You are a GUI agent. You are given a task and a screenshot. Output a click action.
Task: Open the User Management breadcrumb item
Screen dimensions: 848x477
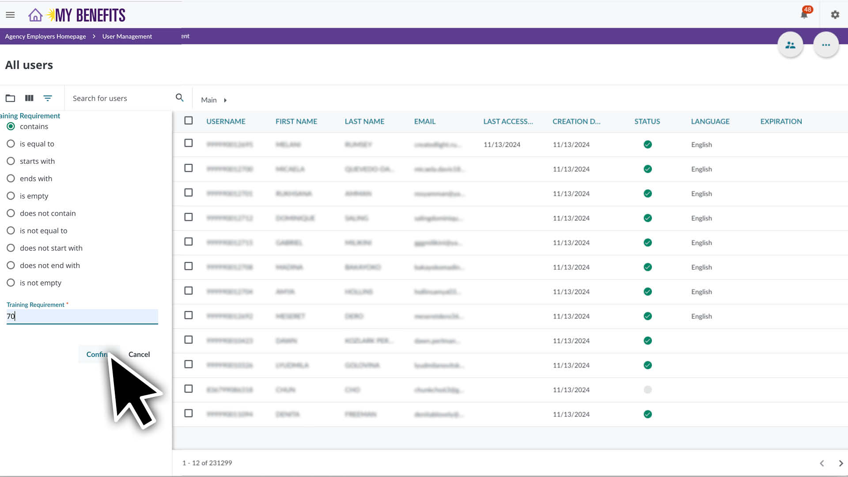point(126,36)
